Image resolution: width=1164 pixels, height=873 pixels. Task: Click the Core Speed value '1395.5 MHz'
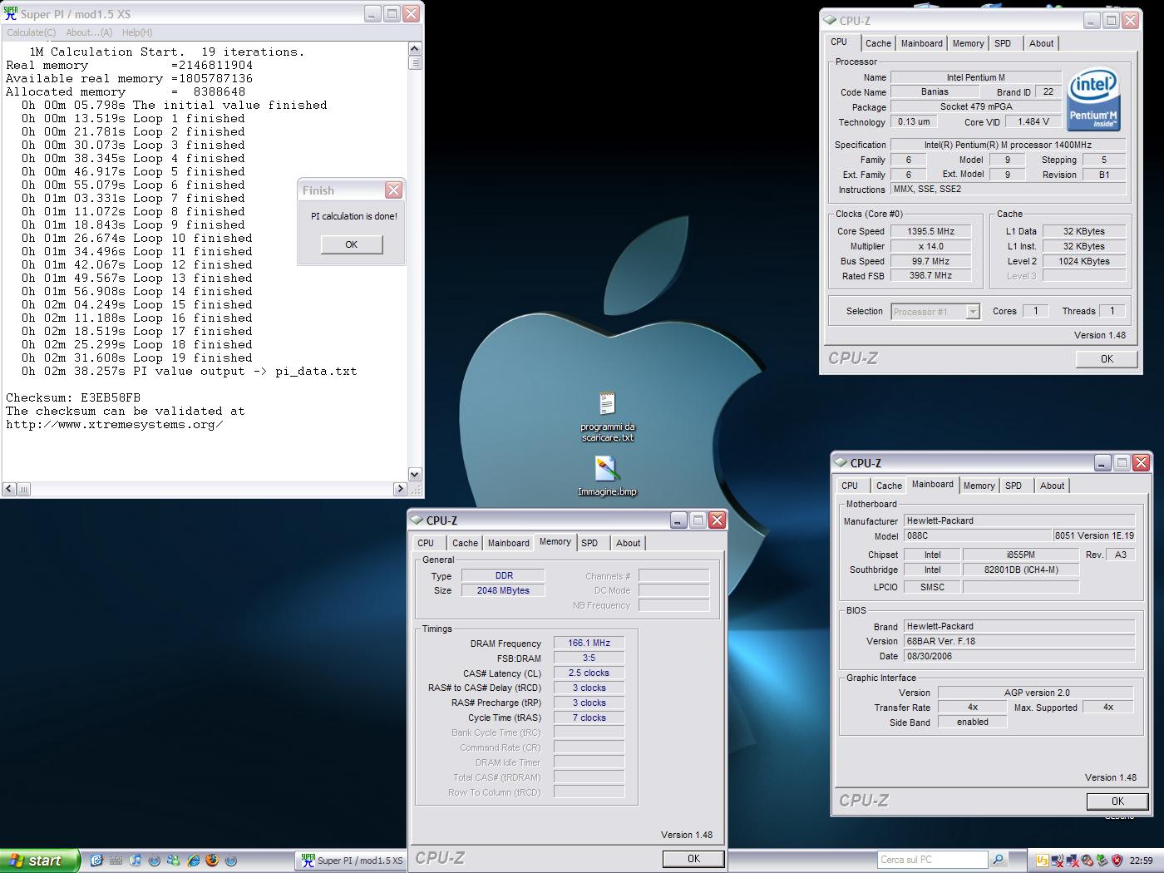pos(930,231)
